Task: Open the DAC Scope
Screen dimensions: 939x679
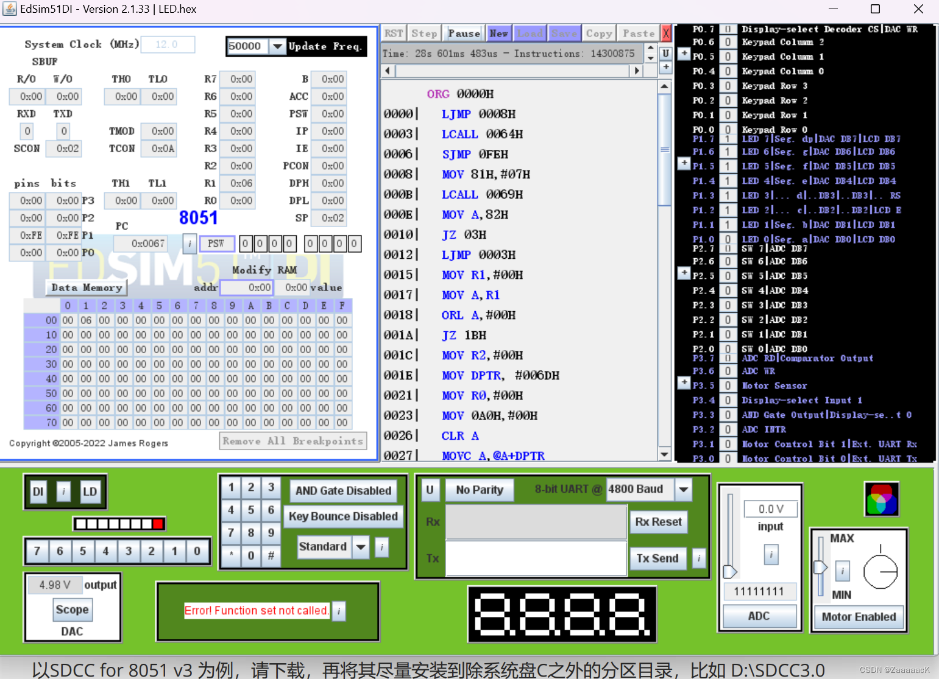Action: pos(72,610)
